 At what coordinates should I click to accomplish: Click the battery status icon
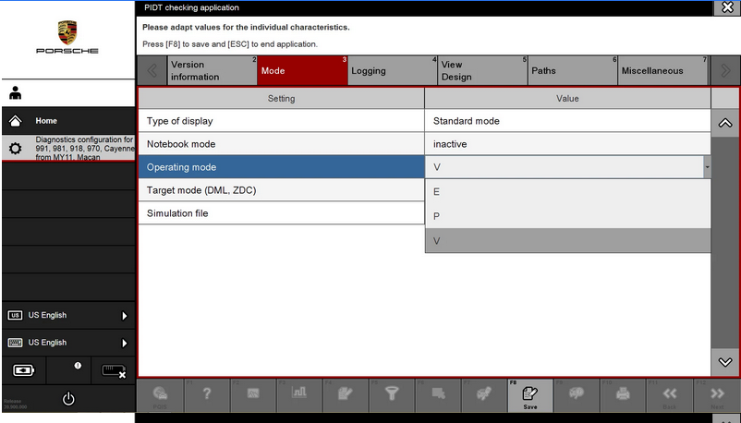coord(22,369)
